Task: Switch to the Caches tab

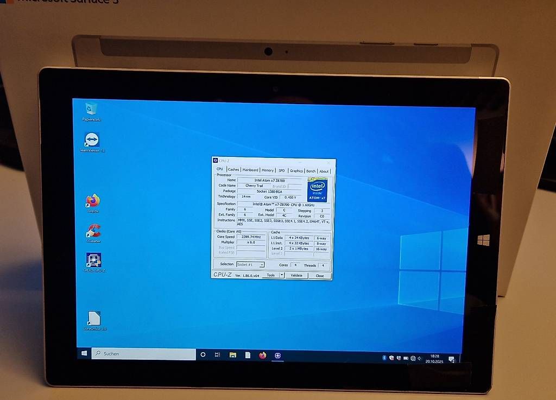Action: point(233,169)
